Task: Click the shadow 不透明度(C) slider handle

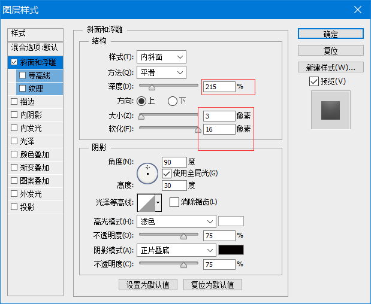Action: [183, 265]
